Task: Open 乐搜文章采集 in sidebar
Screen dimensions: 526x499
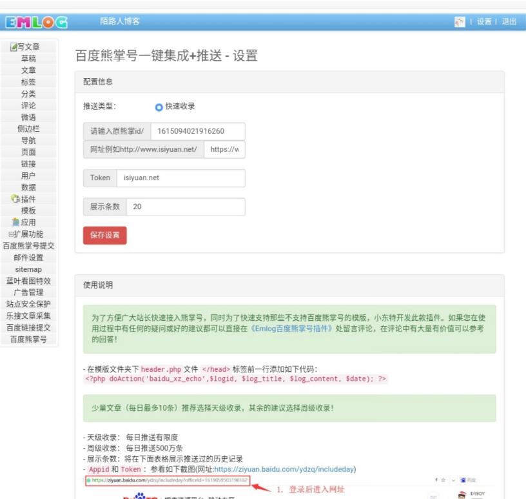Action: (x=28, y=316)
